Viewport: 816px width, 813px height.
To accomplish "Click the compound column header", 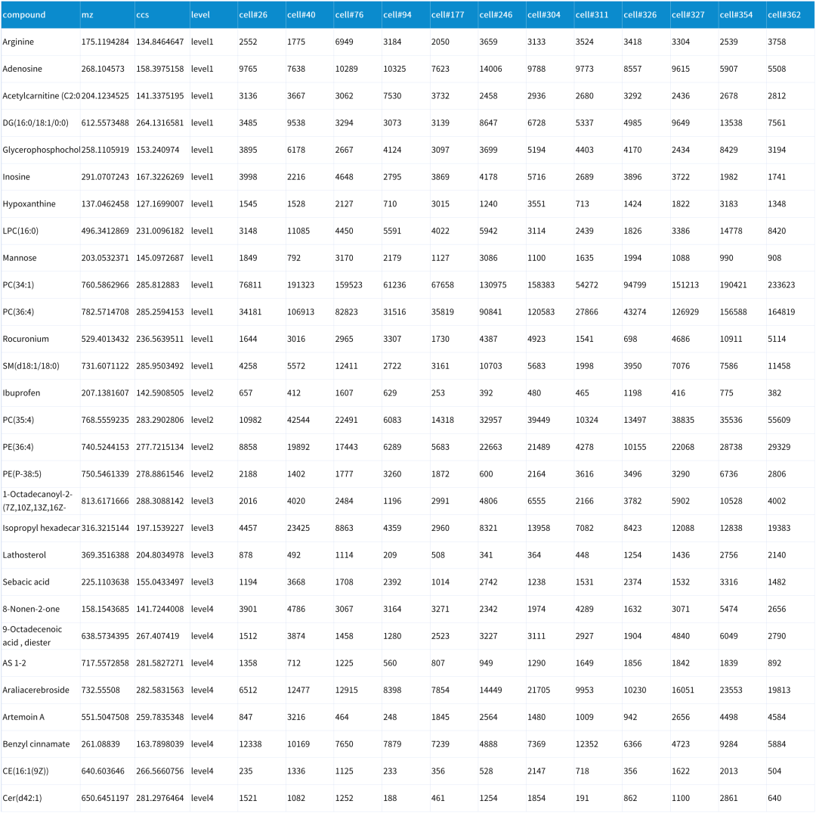I will point(41,14).
